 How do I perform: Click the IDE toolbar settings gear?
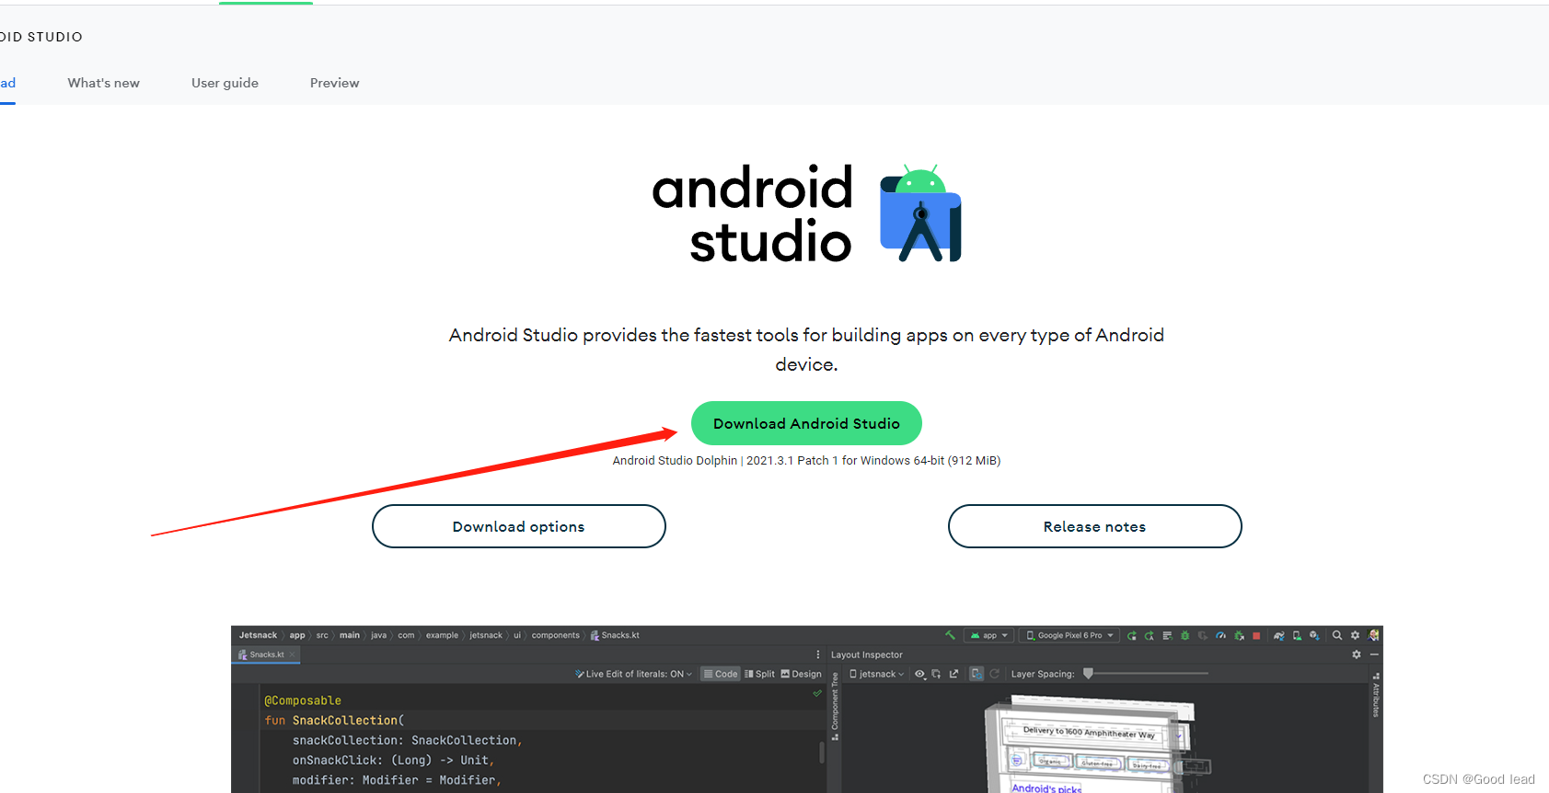[x=1355, y=636]
